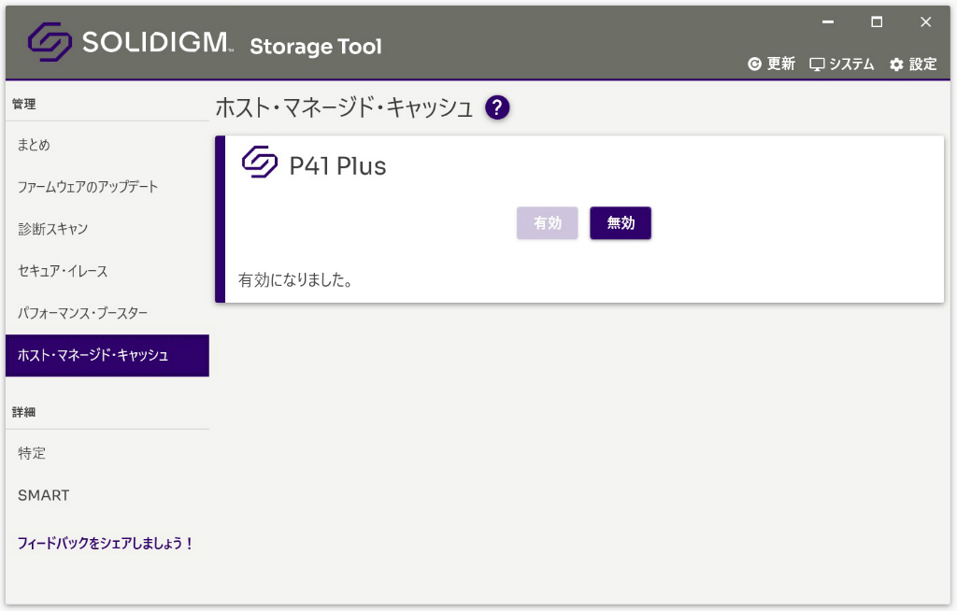
Task: Click 更新 refresh button
Action: pos(771,64)
